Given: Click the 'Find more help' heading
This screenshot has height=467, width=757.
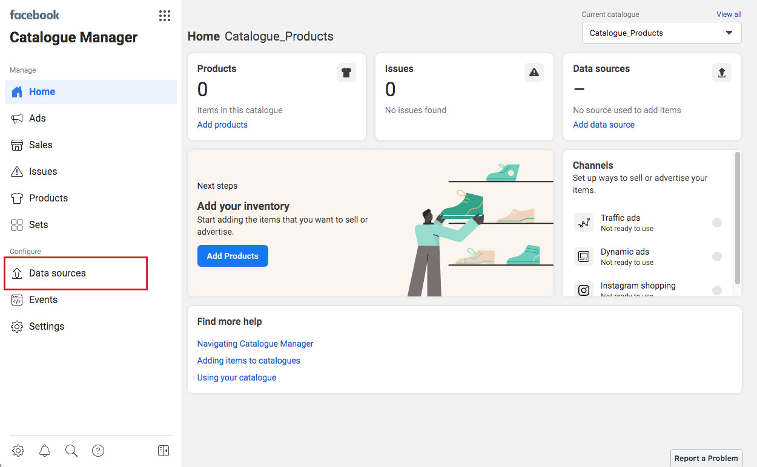Looking at the screenshot, I should 230,322.
